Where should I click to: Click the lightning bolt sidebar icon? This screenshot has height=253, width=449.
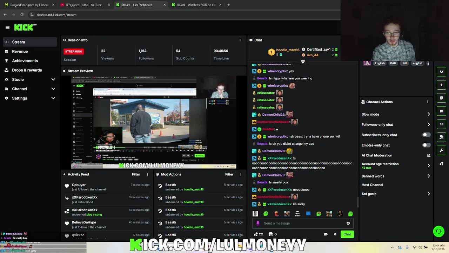coord(441,85)
